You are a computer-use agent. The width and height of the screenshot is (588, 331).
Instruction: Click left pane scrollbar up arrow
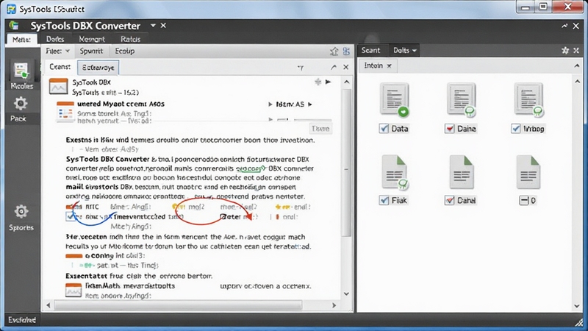pyautogui.click(x=346, y=82)
